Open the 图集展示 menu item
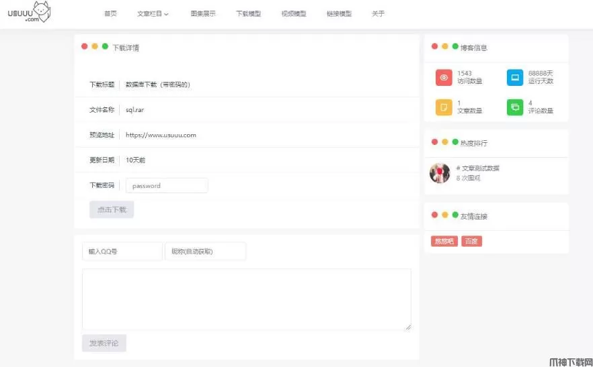Viewport: 593px width, 367px height. click(x=203, y=13)
